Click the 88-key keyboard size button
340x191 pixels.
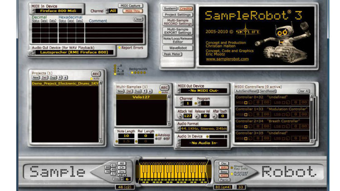pos(107,167)
